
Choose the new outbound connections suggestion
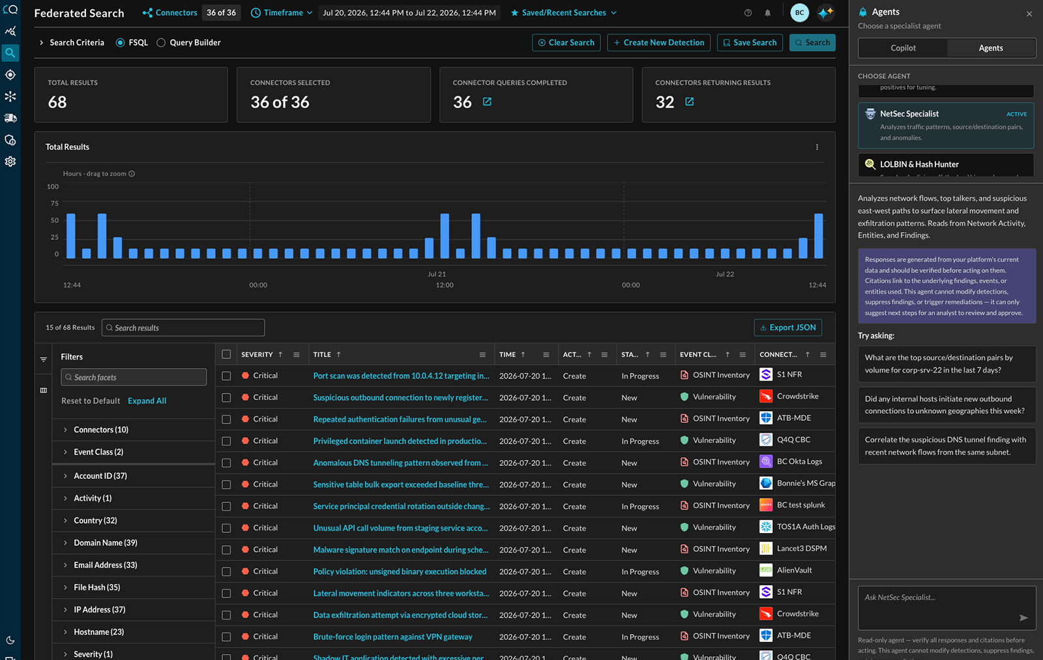click(947, 405)
